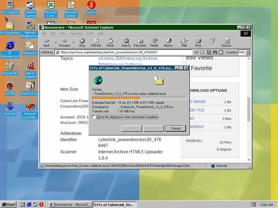Expand the Mail button dropdown arrow
The width and height of the screenshot is (278, 208).
[x=188, y=41]
